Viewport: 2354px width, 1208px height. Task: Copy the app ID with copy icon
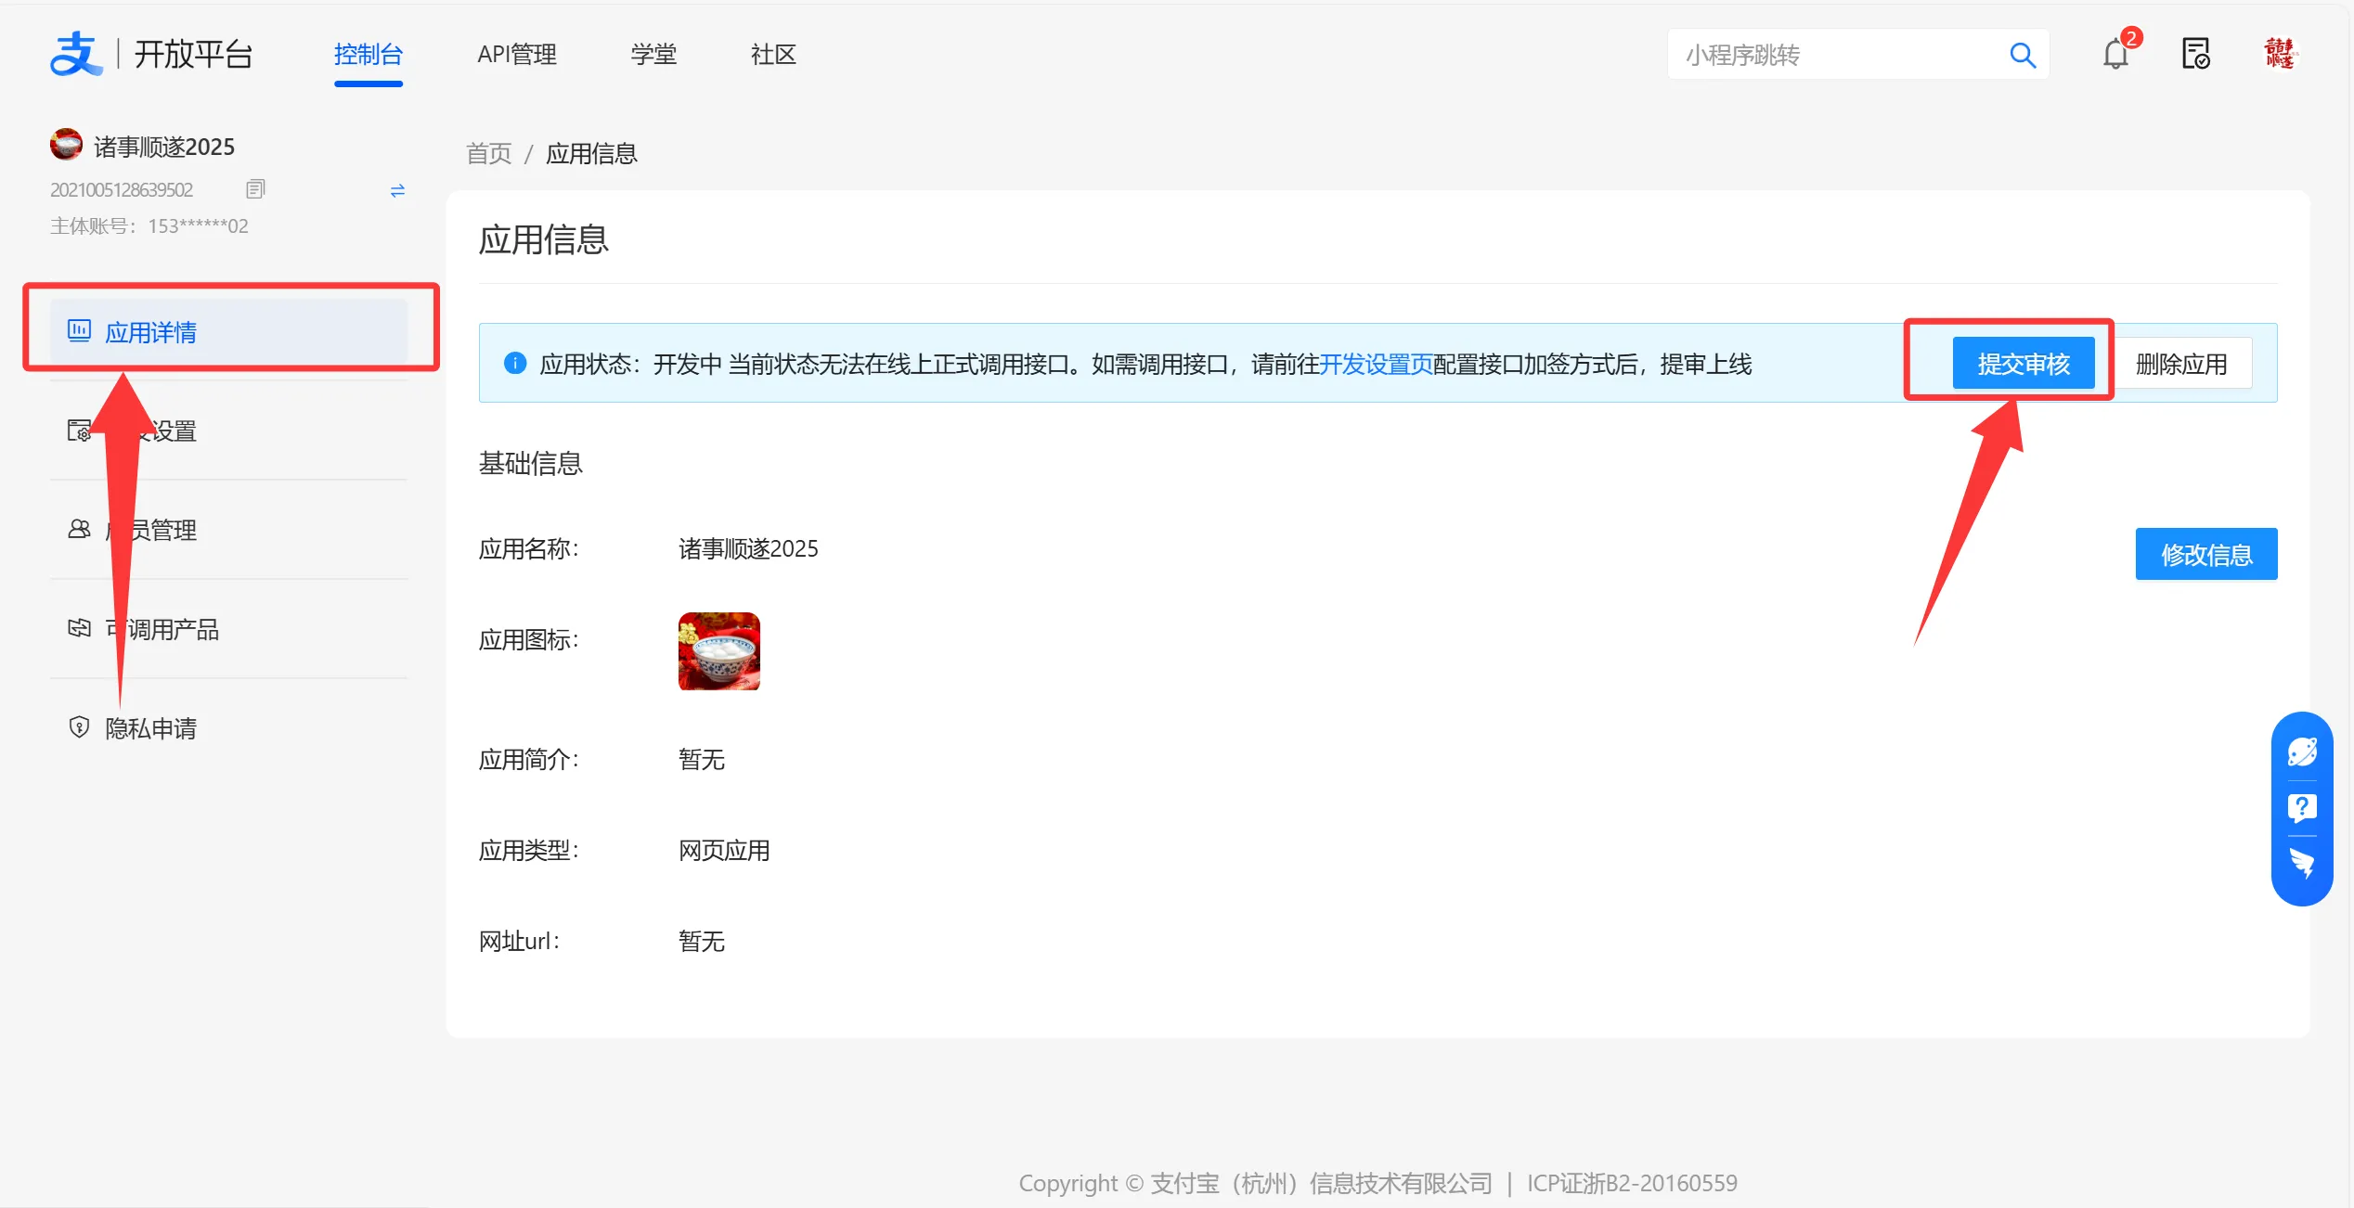coord(255,189)
